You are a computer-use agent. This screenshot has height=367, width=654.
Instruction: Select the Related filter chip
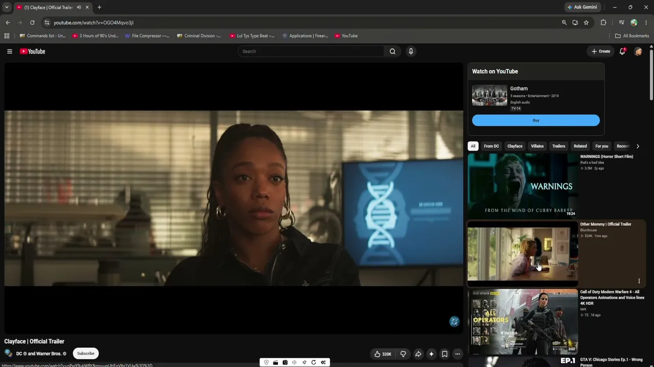[x=580, y=146]
